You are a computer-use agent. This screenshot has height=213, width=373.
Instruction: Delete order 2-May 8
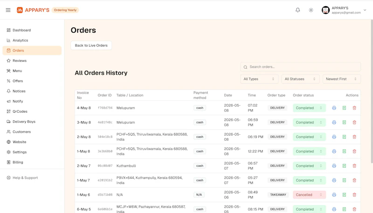click(354, 137)
